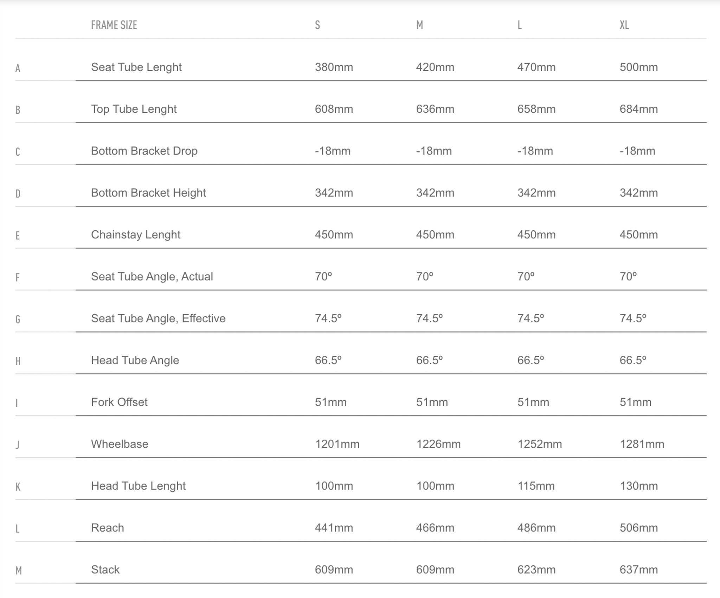This screenshot has height=598, width=720.
Task: Select the Wheelbase row label
Action: [x=120, y=444]
